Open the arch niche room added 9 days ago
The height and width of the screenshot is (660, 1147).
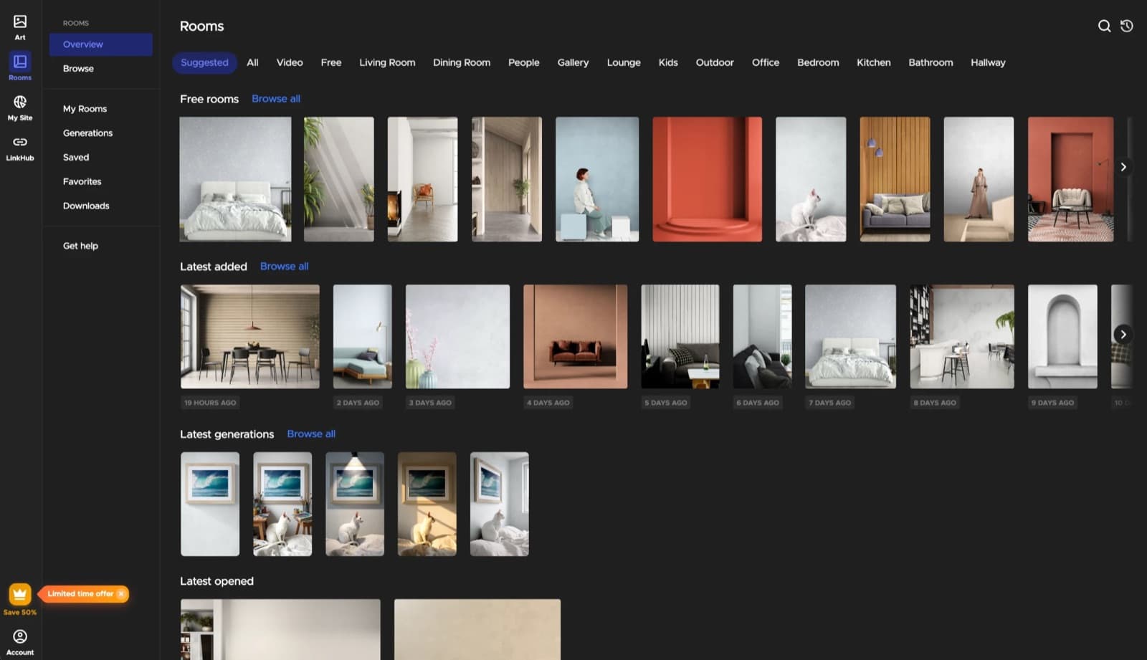[1062, 337]
